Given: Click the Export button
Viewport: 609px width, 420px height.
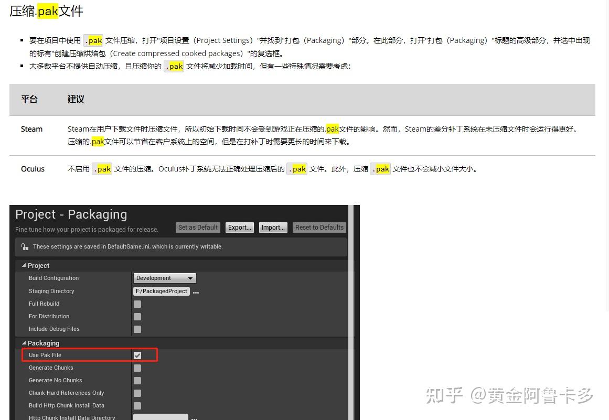Looking at the screenshot, I should coord(239,227).
